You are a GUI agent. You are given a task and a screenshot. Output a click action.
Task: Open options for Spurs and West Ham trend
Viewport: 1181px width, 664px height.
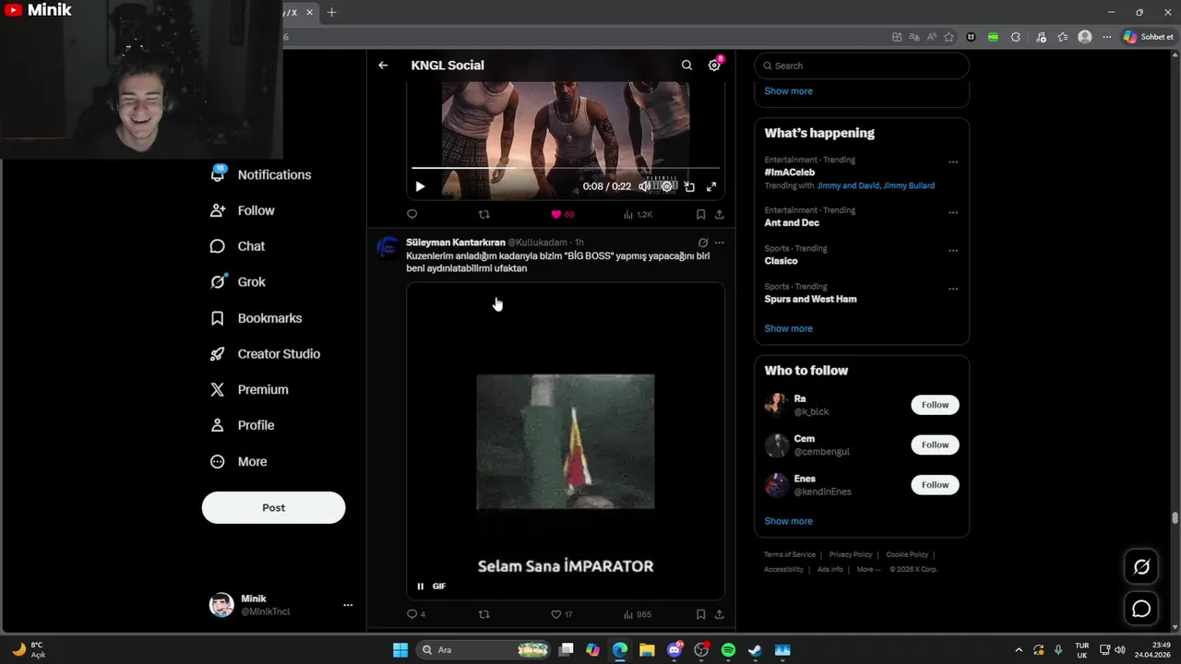(953, 289)
